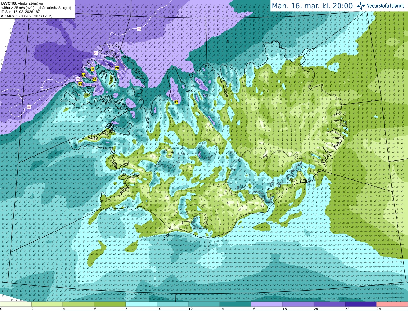Click the Veðurstofa Íslands logo icon
The width and height of the screenshot is (408, 311).
tap(361, 6)
